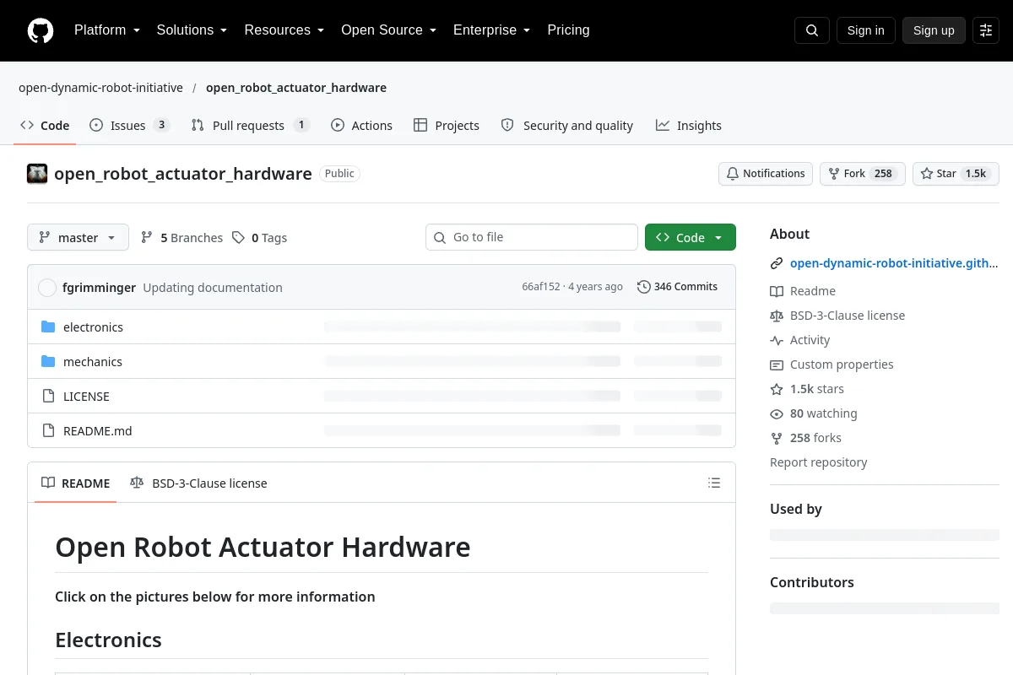
Task: Click the mechanics folder icon
Action: 48,362
